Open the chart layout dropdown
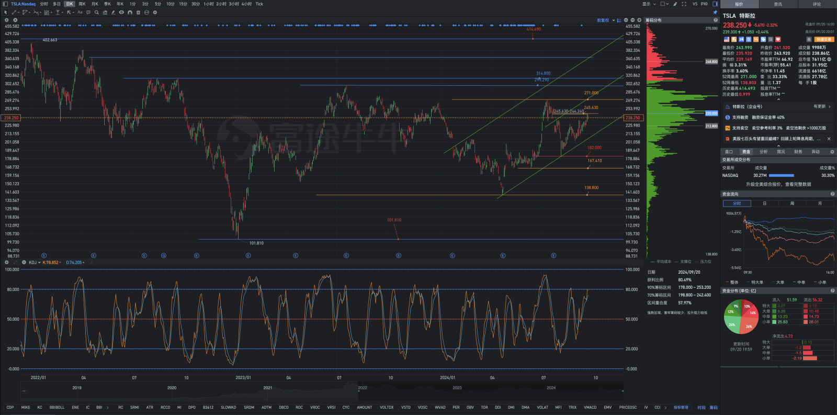837x415 pixels. [664, 4]
